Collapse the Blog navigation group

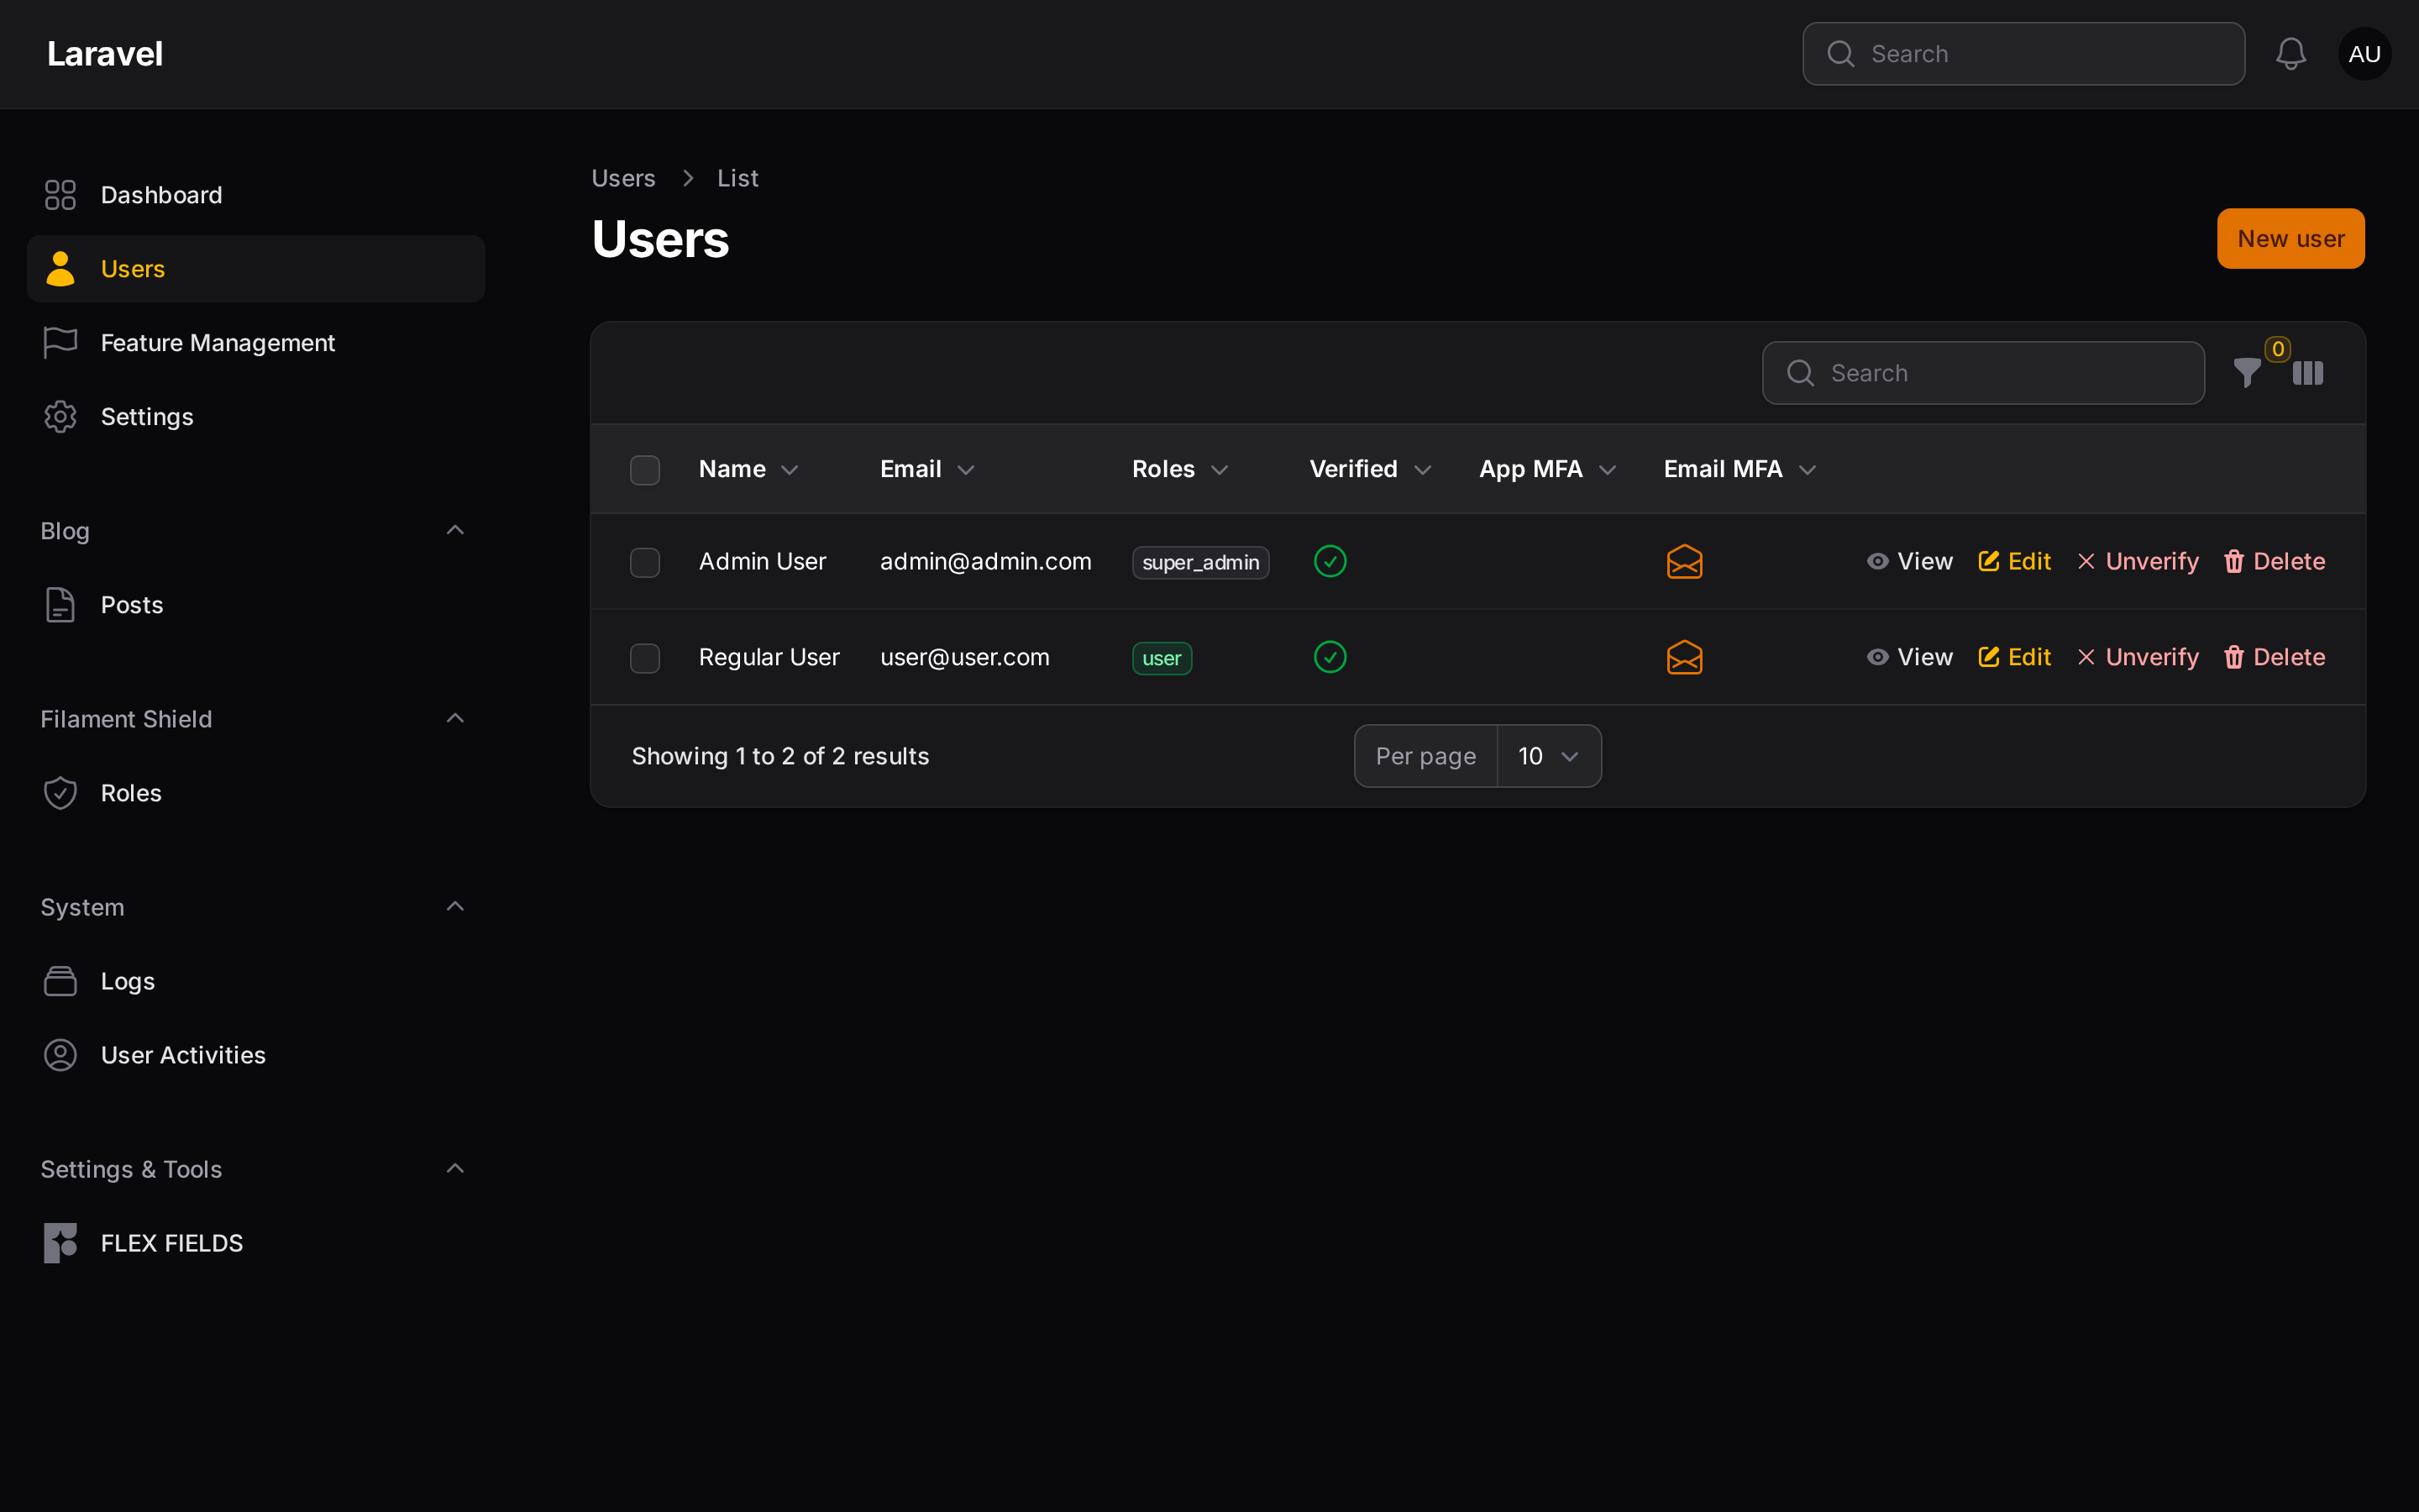[454, 530]
